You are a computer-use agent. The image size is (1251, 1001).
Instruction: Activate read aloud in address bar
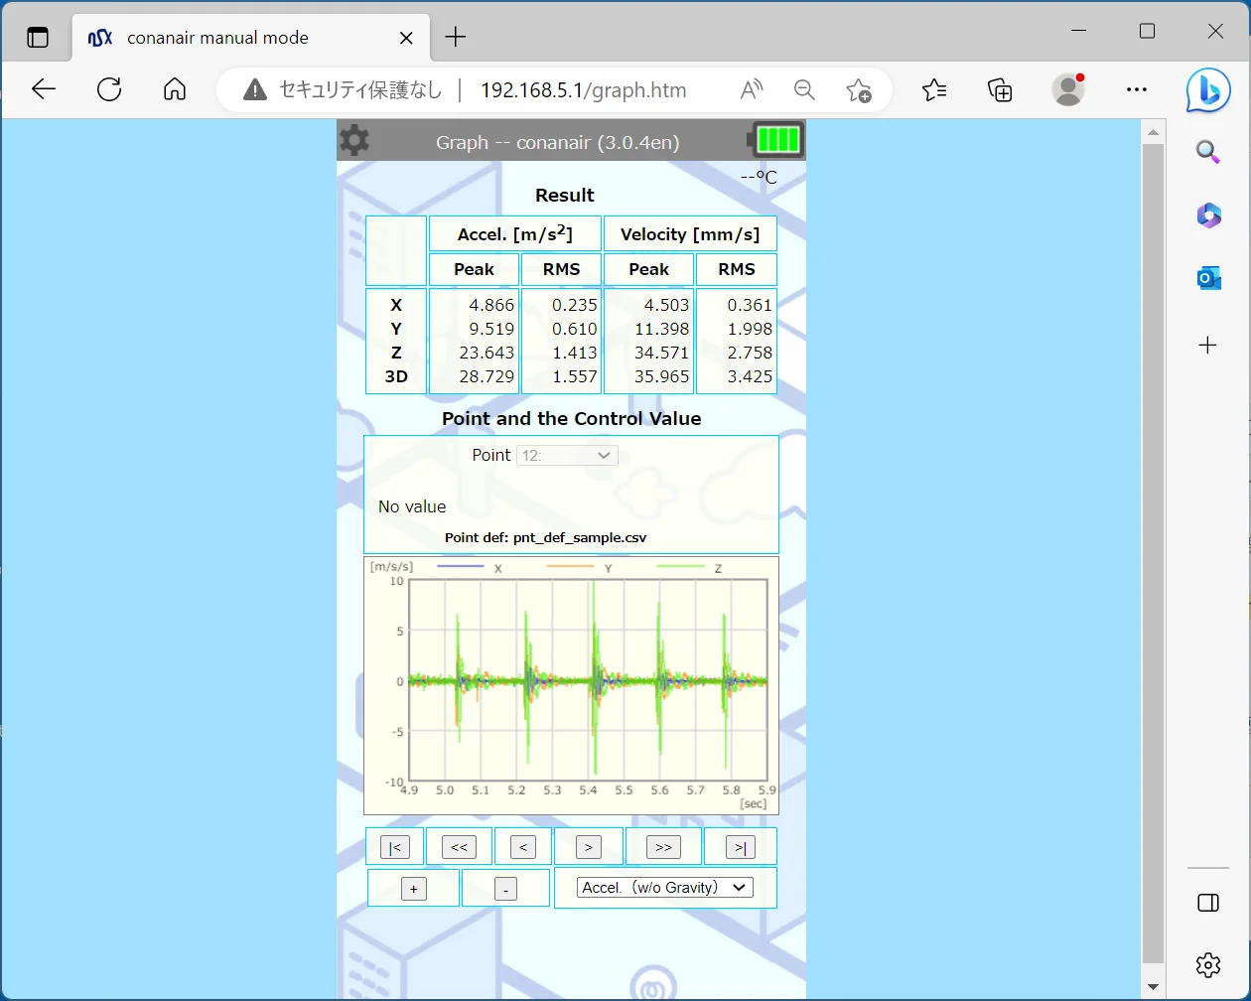tap(752, 90)
